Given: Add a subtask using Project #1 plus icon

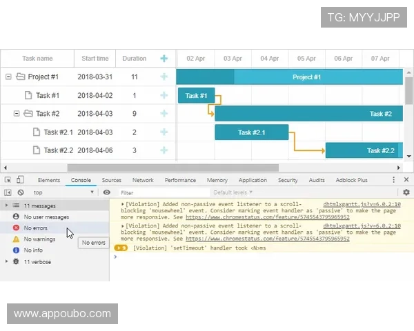Looking at the screenshot, I should (x=164, y=77).
